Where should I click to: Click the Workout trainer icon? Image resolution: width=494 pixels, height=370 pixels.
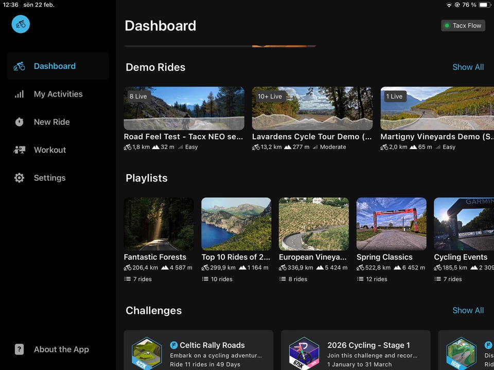tap(20, 150)
